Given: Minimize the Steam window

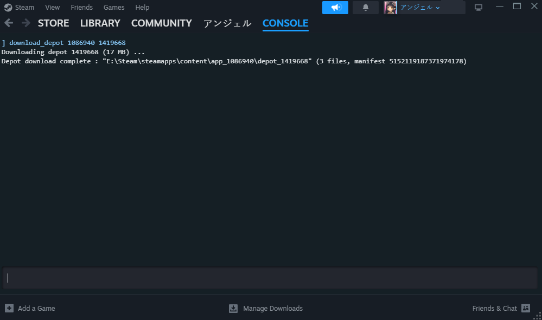Looking at the screenshot, I should [500, 6].
